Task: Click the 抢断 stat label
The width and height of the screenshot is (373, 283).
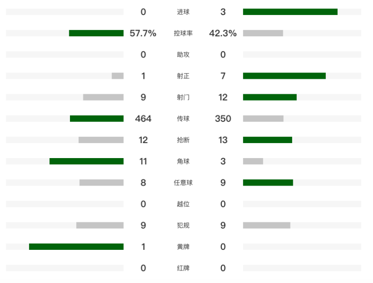Action: (183, 140)
